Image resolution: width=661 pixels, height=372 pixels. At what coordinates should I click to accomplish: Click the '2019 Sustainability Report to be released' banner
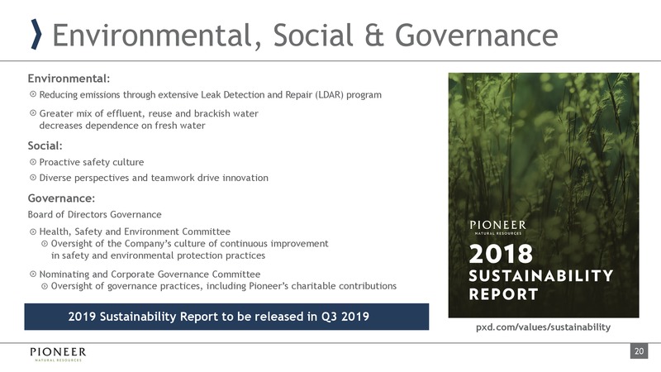(226, 317)
